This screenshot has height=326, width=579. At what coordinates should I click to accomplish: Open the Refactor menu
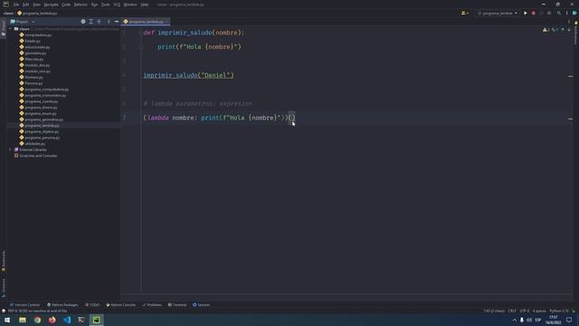pyautogui.click(x=81, y=5)
